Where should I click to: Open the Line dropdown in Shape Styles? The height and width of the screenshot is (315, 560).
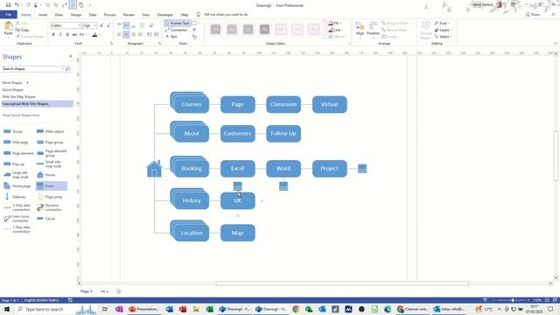336,30
